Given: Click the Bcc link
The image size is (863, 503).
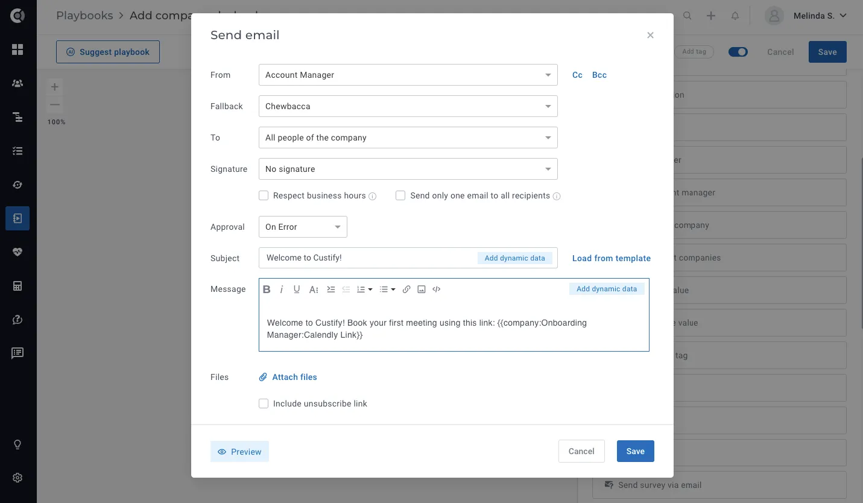Looking at the screenshot, I should pyautogui.click(x=599, y=75).
